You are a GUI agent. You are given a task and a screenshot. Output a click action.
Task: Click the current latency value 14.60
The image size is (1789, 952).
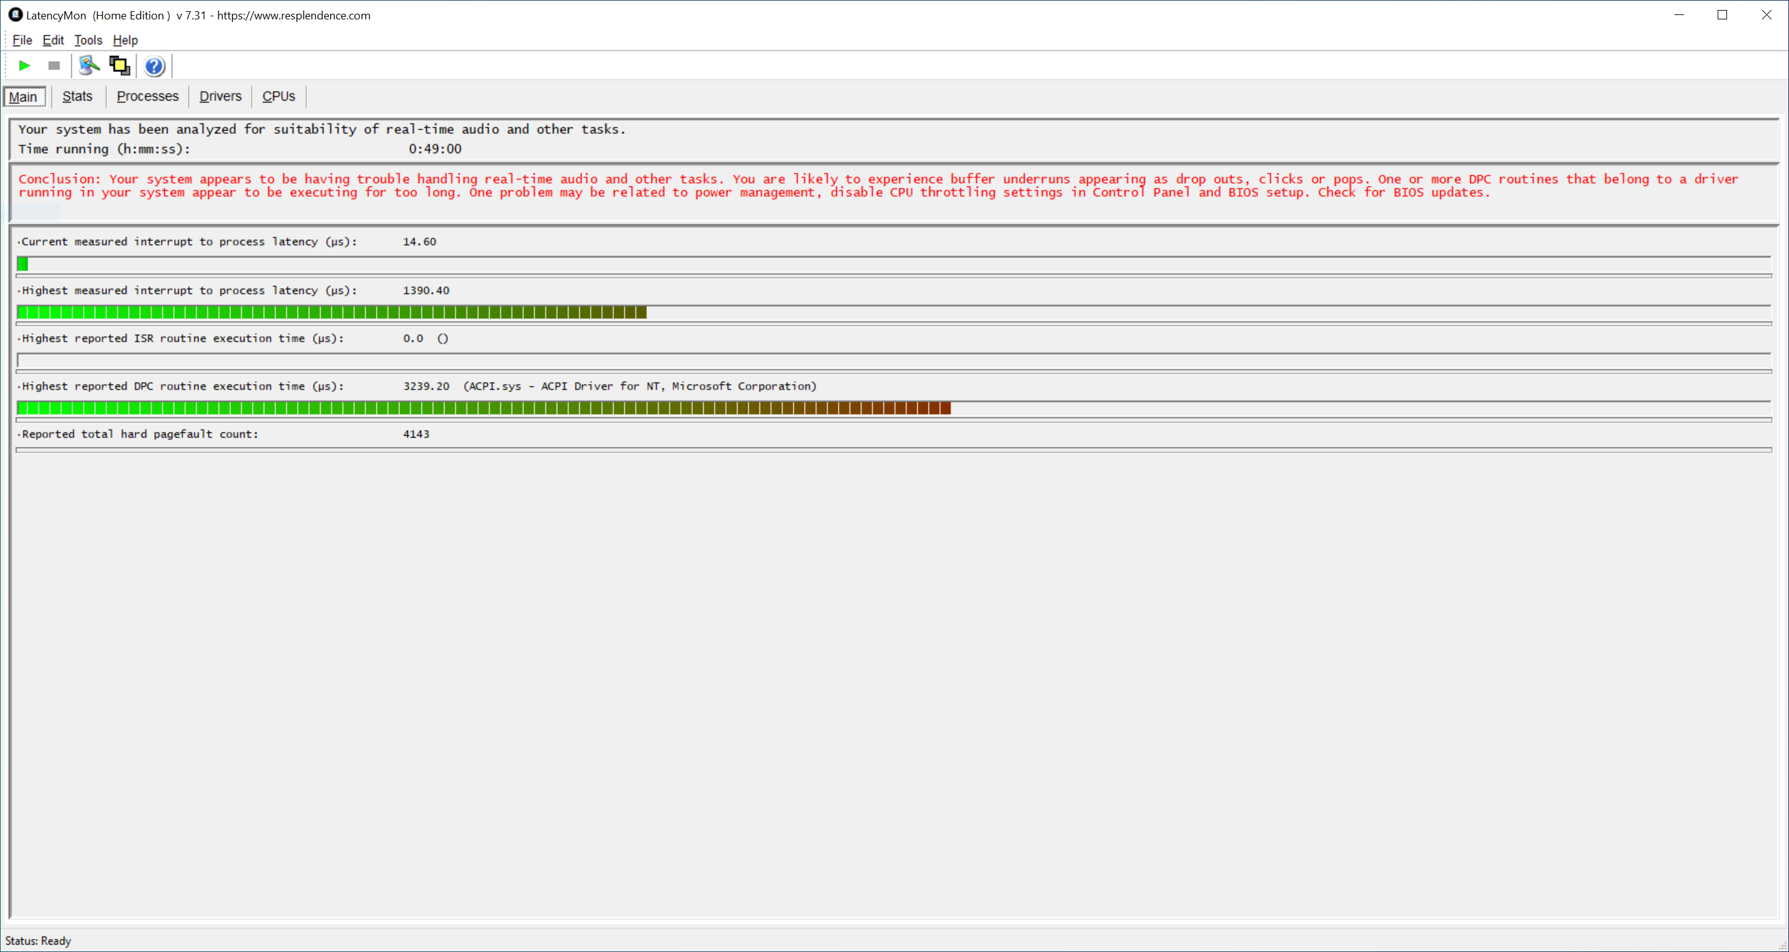click(419, 242)
